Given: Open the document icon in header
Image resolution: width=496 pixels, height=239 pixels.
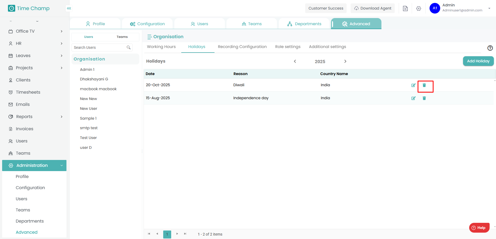Looking at the screenshot, I should tap(405, 8).
